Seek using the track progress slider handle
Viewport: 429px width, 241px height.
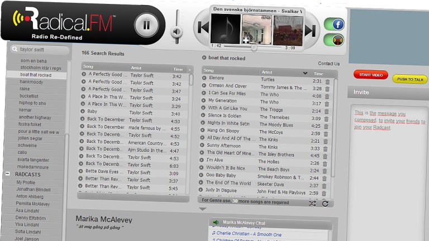[254, 48]
